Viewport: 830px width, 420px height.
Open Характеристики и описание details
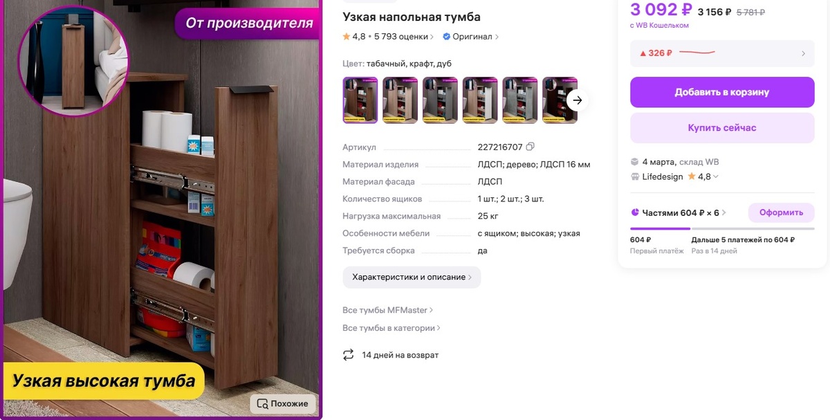tap(412, 277)
